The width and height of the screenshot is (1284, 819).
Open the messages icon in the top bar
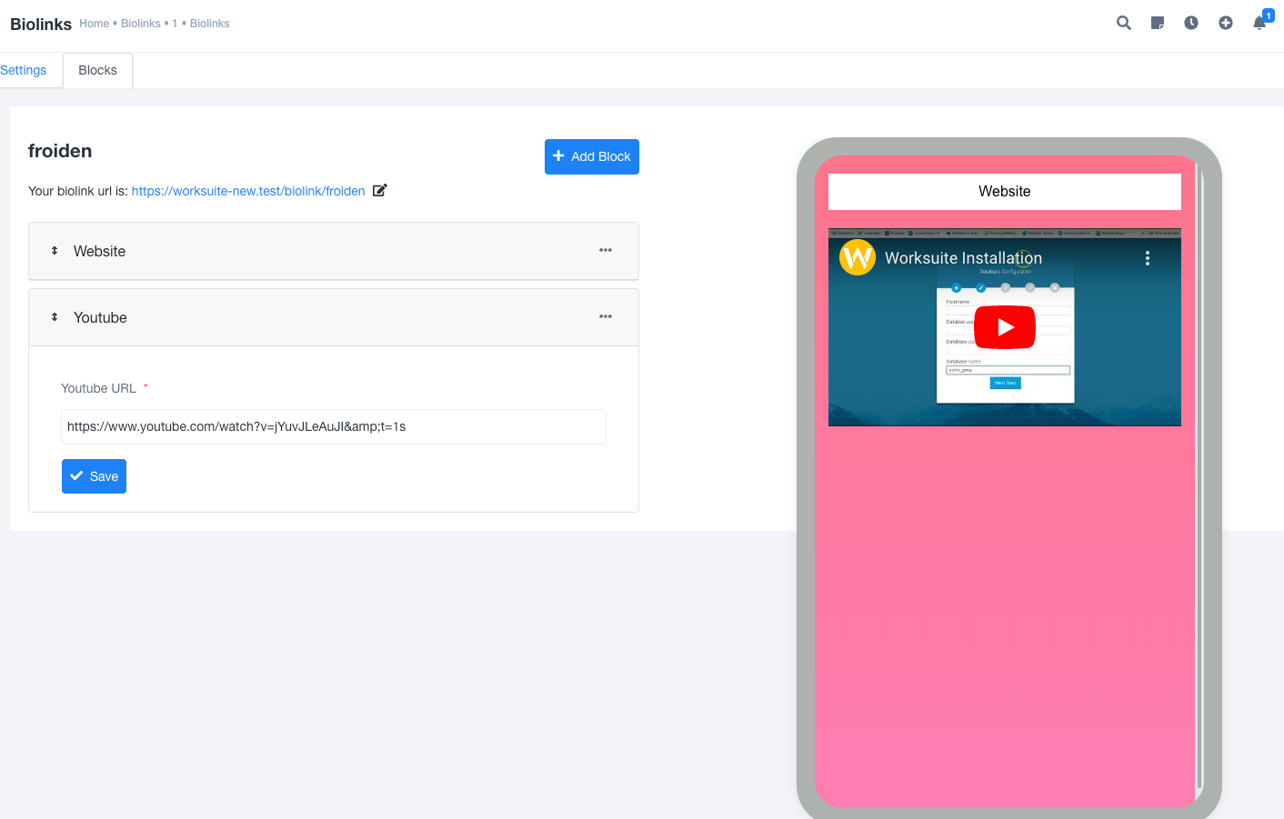point(1157,23)
